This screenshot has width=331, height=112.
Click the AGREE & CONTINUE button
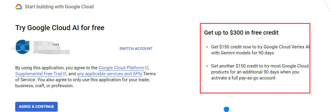pos(36,107)
